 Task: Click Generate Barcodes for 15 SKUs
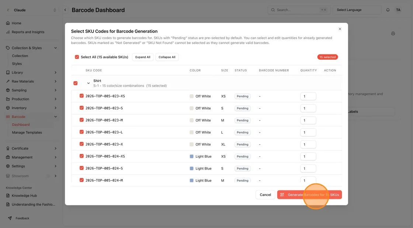(x=309, y=195)
